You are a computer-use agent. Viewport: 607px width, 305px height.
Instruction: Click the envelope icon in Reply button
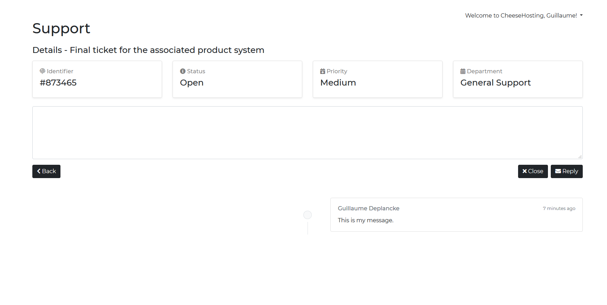[x=558, y=171]
